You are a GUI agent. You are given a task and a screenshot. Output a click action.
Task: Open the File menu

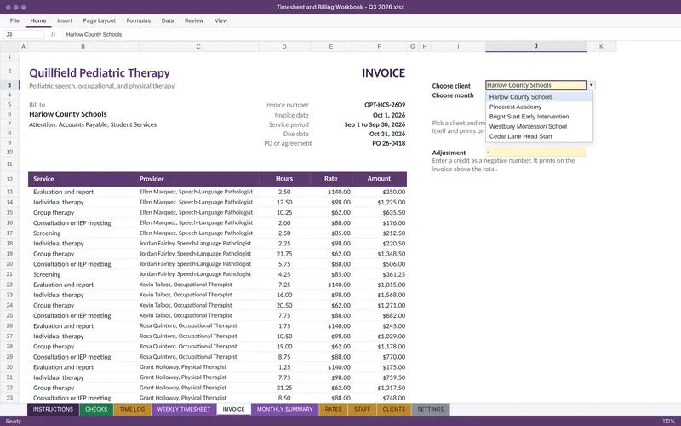[x=14, y=20]
